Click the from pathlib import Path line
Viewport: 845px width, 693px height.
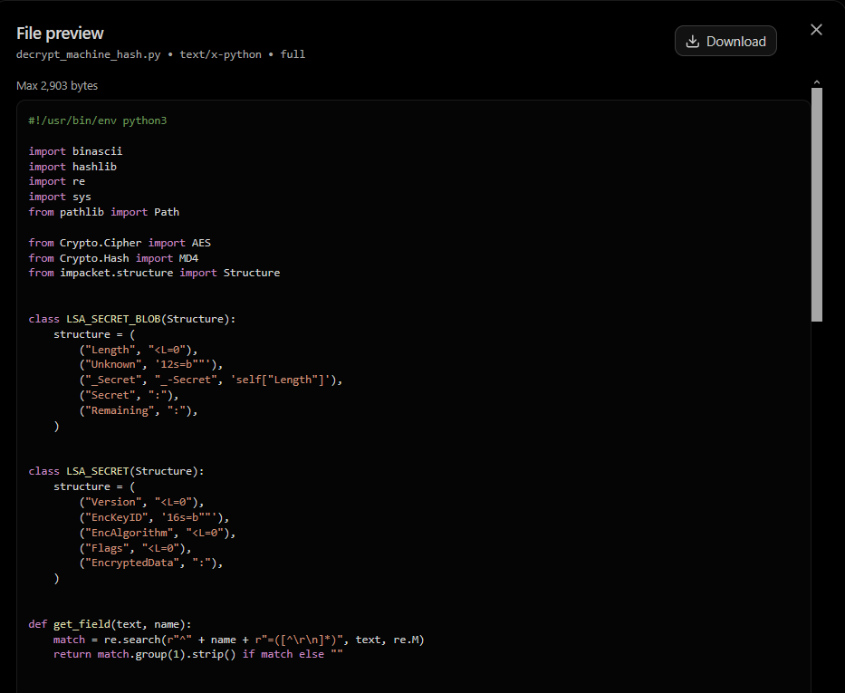click(104, 212)
